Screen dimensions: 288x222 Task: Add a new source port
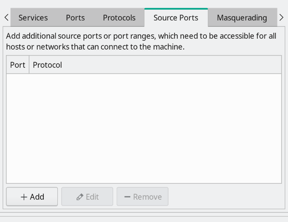[x=32, y=197]
